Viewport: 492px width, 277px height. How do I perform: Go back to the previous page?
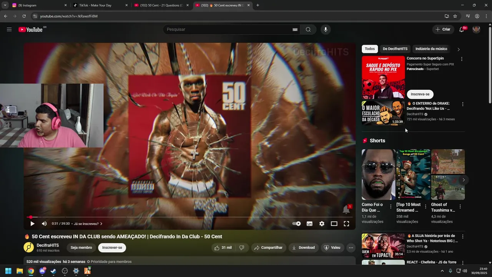click(x=5, y=16)
